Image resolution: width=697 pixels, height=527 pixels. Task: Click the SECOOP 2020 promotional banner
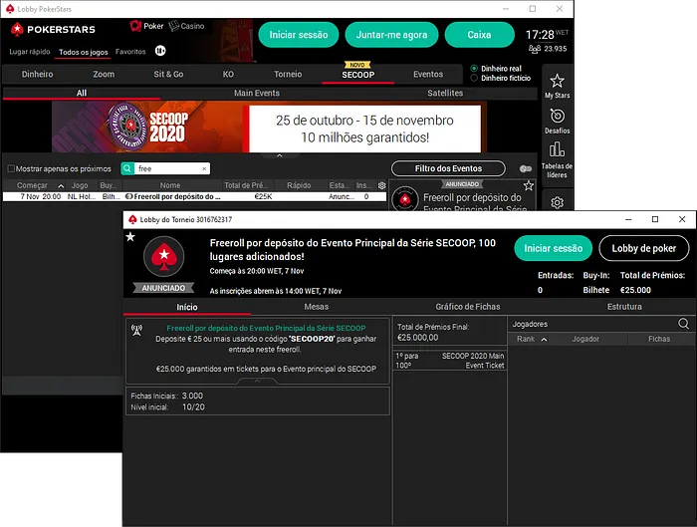[x=269, y=128]
